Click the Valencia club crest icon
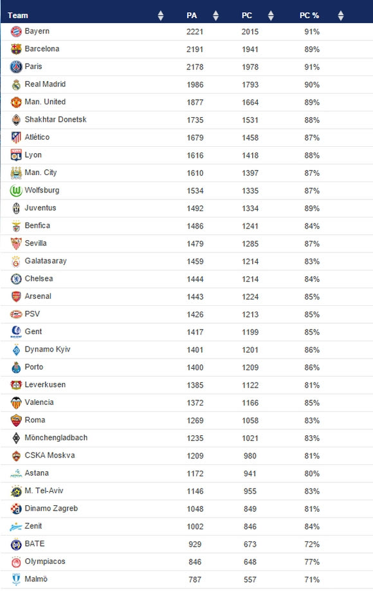This screenshot has height=591, width=373. [x=16, y=403]
